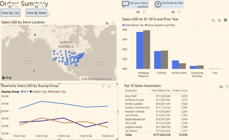Disable interaction for Top 10 Sales Associates
The height and width of the screenshot is (140, 229).
227,87
